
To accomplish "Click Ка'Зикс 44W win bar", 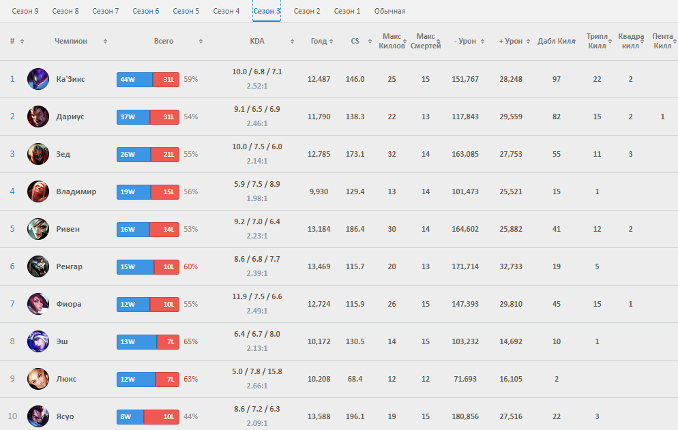I will (x=134, y=80).
